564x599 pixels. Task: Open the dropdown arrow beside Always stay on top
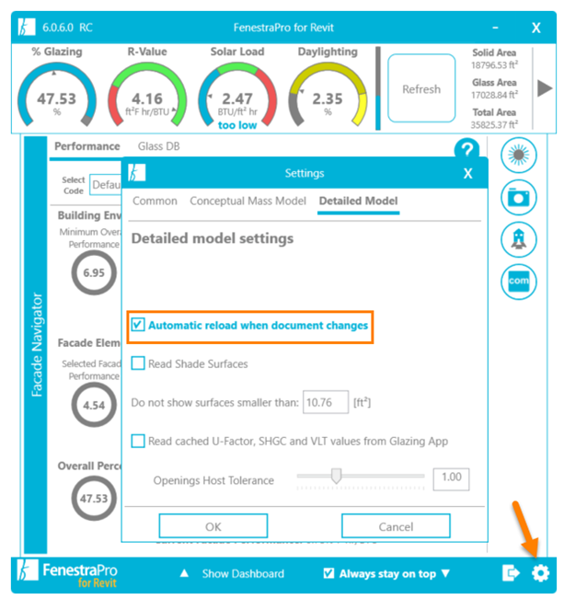tap(445, 573)
